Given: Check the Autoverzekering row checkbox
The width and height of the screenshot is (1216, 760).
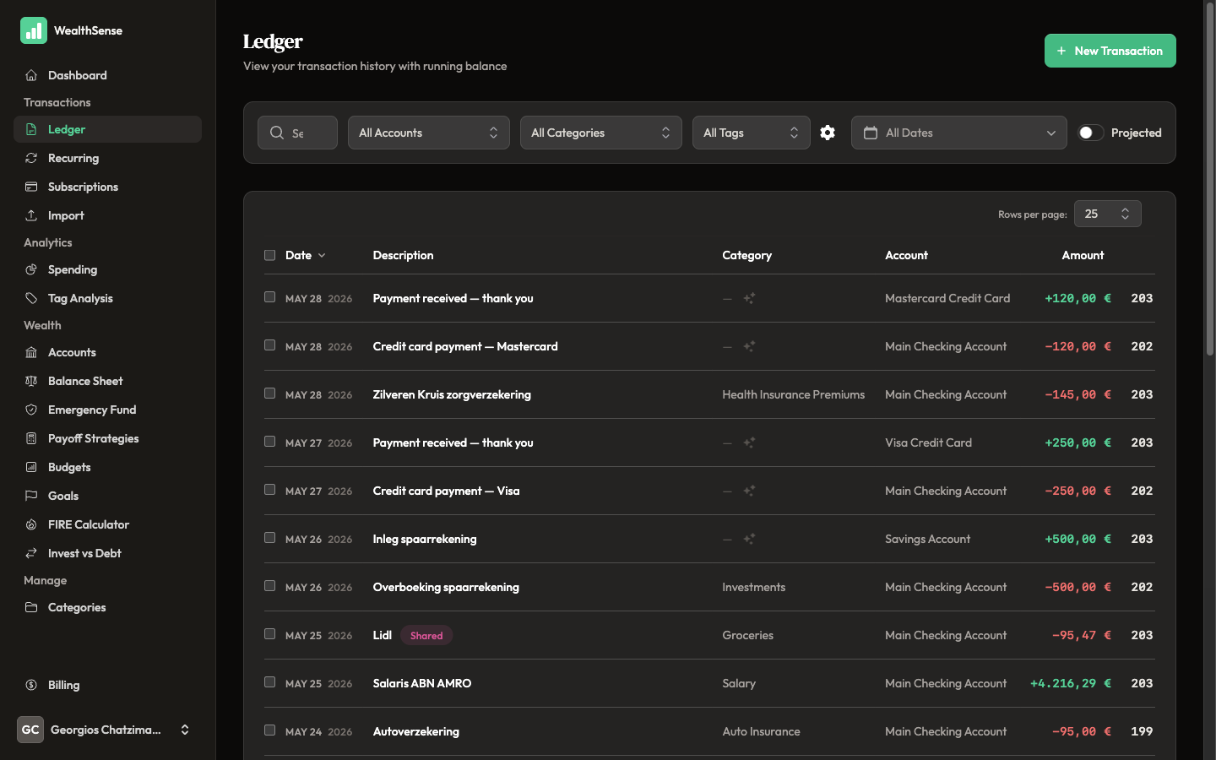Looking at the screenshot, I should (269, 730).
